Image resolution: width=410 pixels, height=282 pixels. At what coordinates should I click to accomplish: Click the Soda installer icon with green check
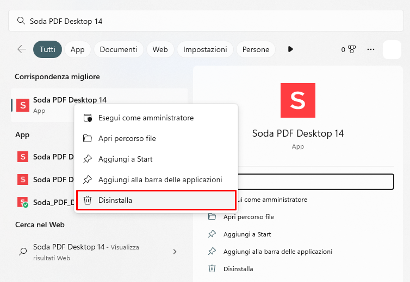tap(23, 202)
